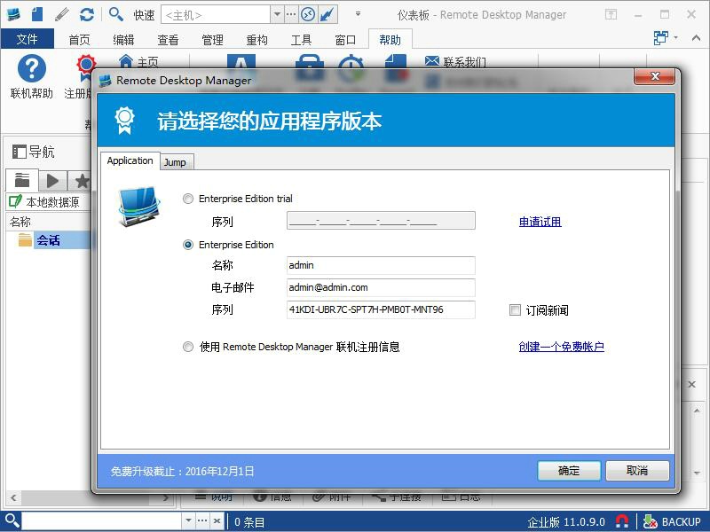This screenshot has height=532, width=710.
Task: Click ellipsis button next to host field
Action: pos(291,14)
